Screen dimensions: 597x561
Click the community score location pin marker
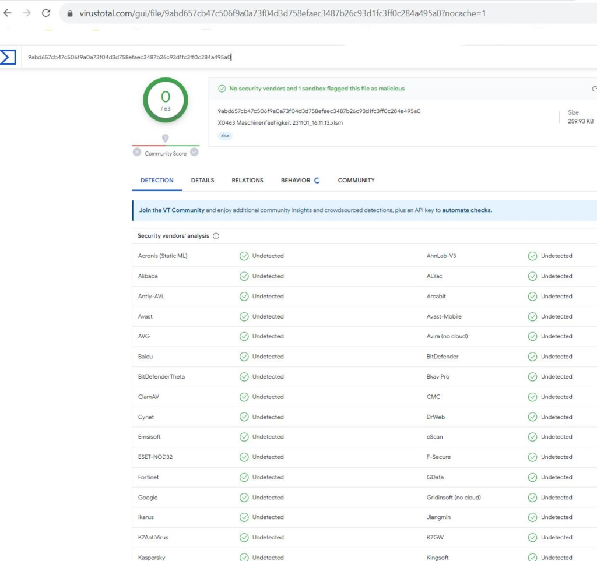166,138
